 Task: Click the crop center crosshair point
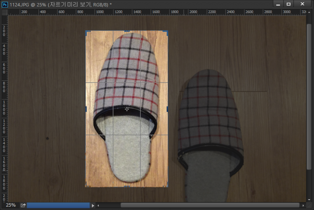(x=127, y=109)
